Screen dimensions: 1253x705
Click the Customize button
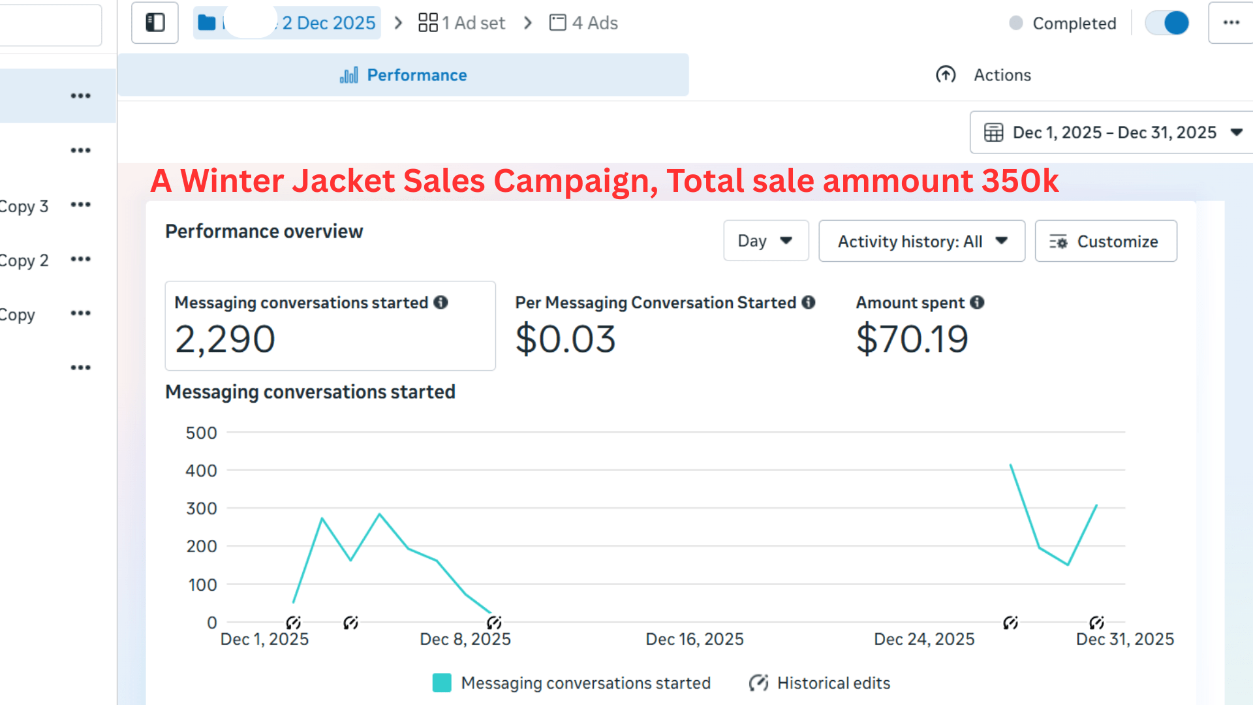(x=1106, y=241)
